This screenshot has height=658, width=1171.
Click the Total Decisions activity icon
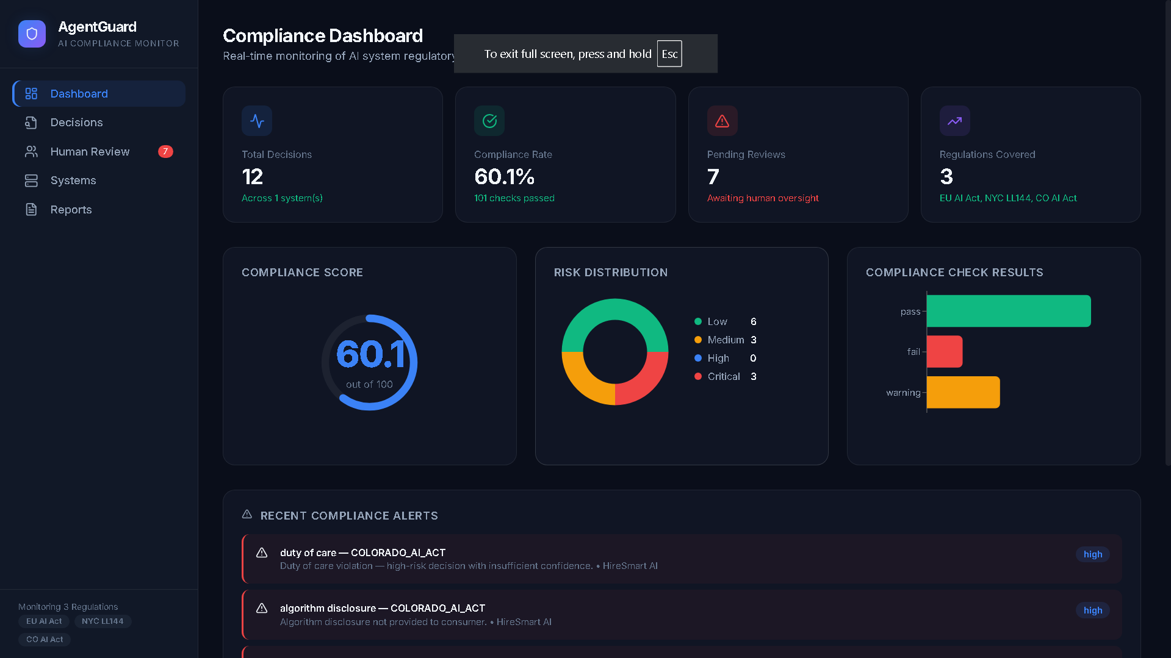(x=257, y=121)
